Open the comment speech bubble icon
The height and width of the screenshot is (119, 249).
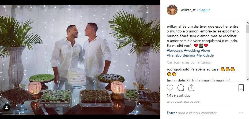(x=181, y=88)
